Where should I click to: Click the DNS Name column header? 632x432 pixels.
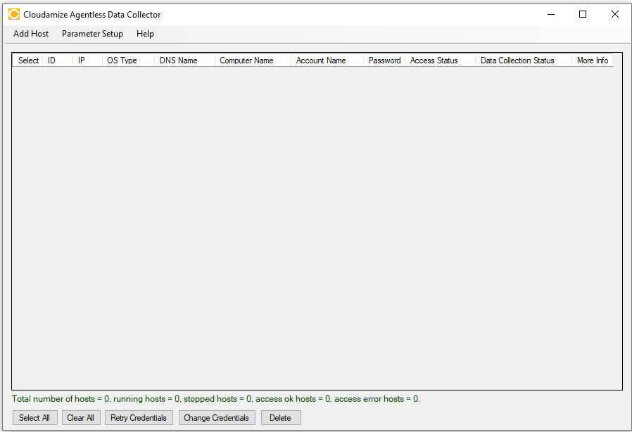pyautogui.click(x=184, y=61)
